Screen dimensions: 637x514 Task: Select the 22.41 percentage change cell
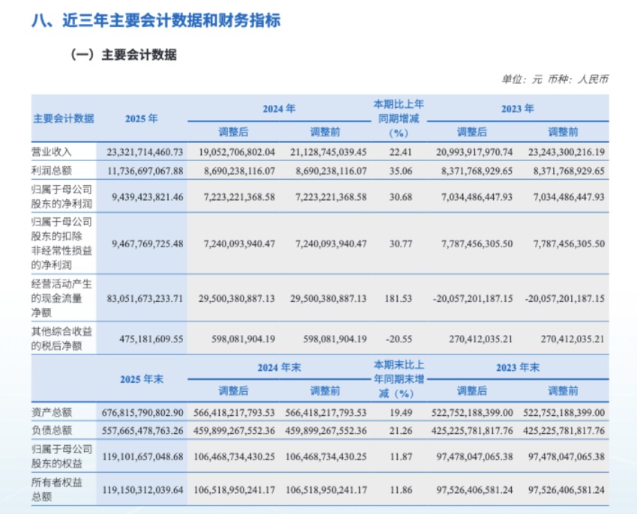point(399,151)
